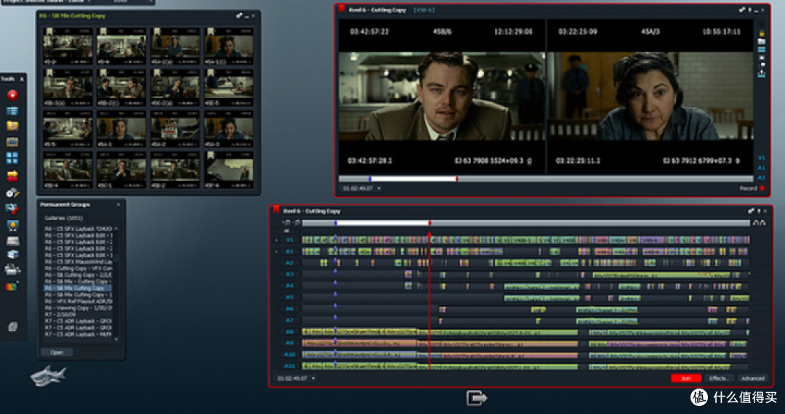
Task: Click the All button above V1 track
Action: 286,231
